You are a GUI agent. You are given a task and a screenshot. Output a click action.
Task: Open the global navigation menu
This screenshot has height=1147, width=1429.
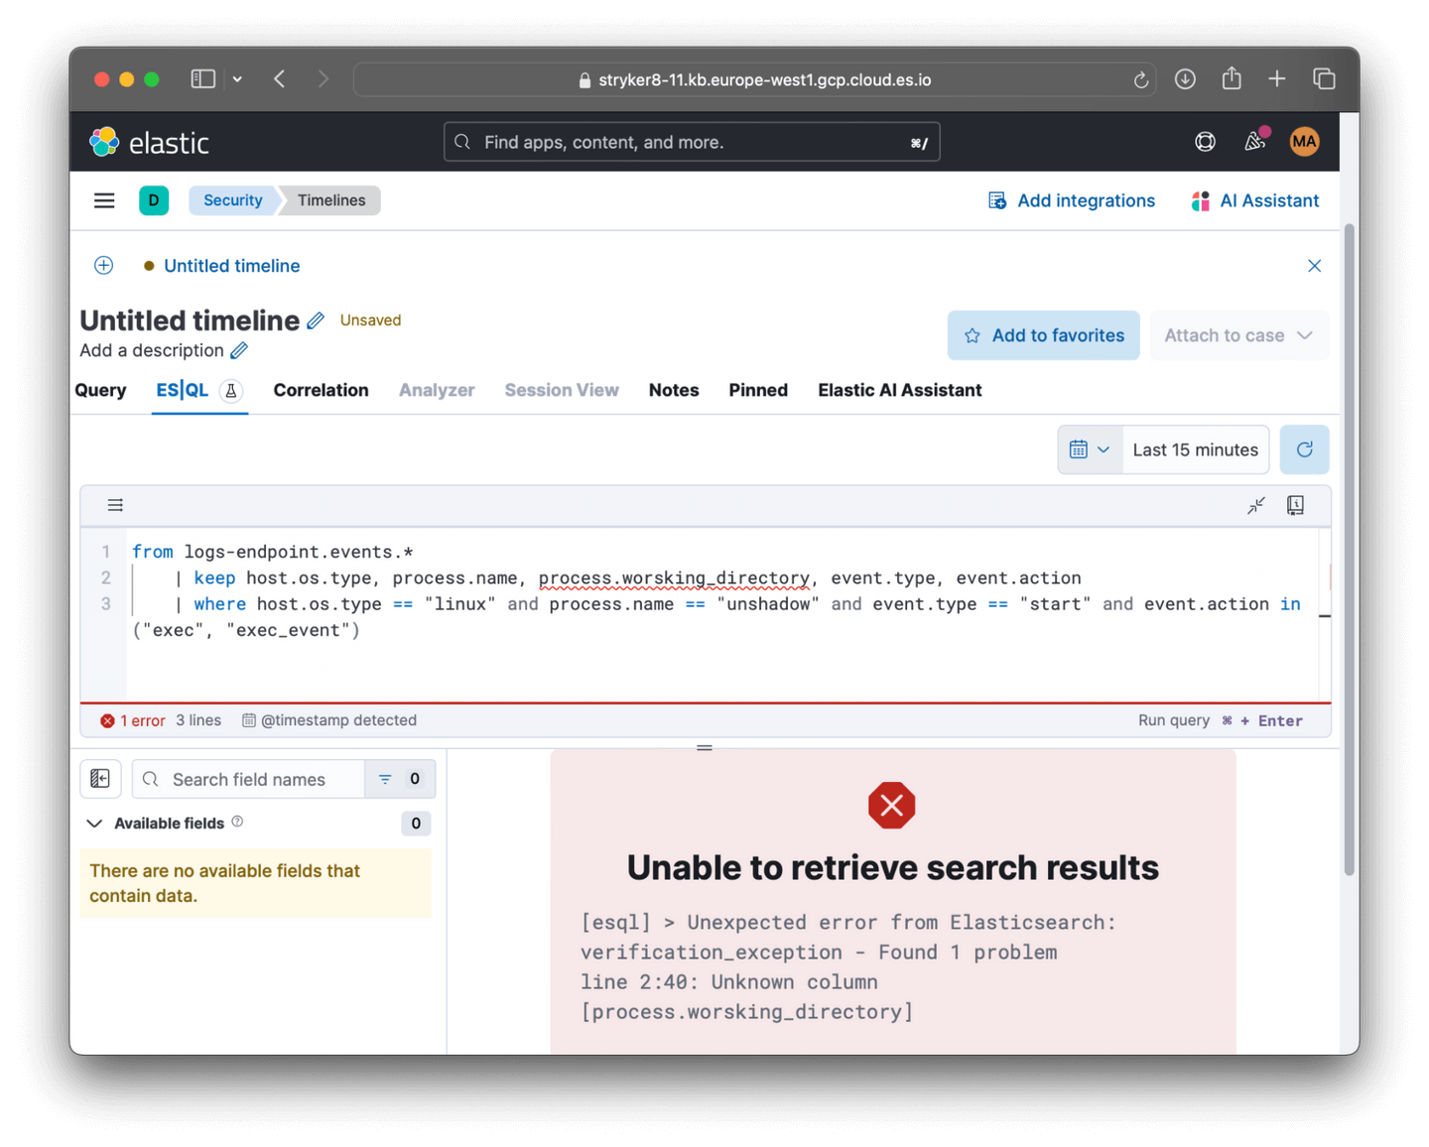click(x=103, y=199)
